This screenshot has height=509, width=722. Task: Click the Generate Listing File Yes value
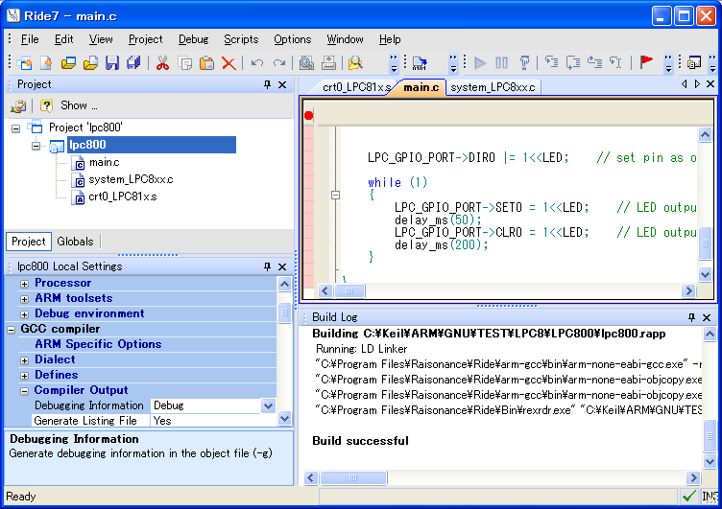coord(213,421)
